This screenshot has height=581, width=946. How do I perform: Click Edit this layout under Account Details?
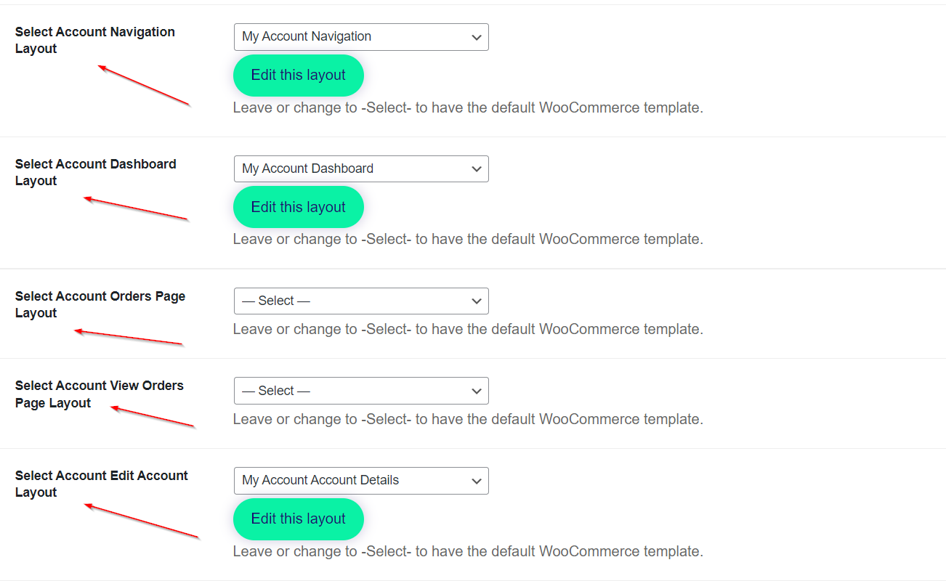point(298,519)
